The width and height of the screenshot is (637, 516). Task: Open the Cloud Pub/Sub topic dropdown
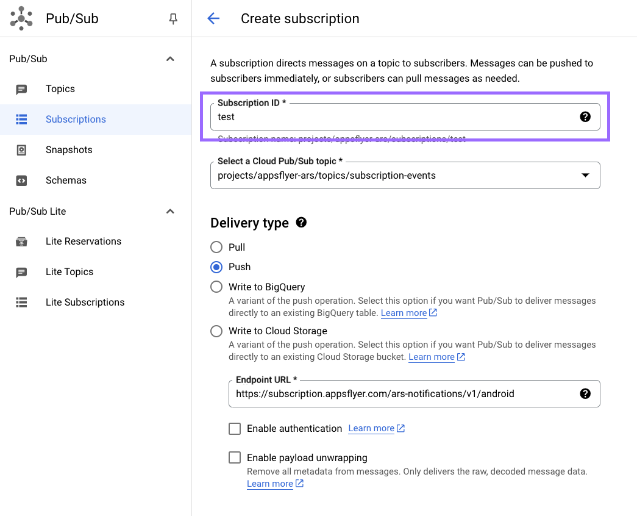405,176
